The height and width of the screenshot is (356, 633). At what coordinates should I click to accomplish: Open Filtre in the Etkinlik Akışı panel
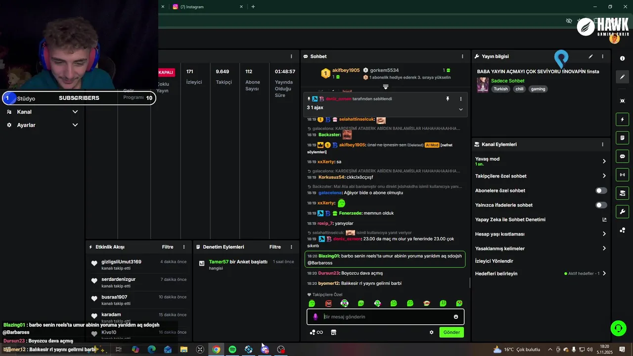(168, 247)
